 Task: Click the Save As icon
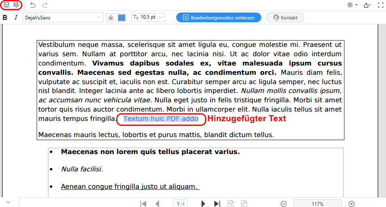[17, 5]
